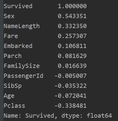Select the Survived value 1.000000
This screenshot has height=121, width=118.
click(x=72, y=6)
